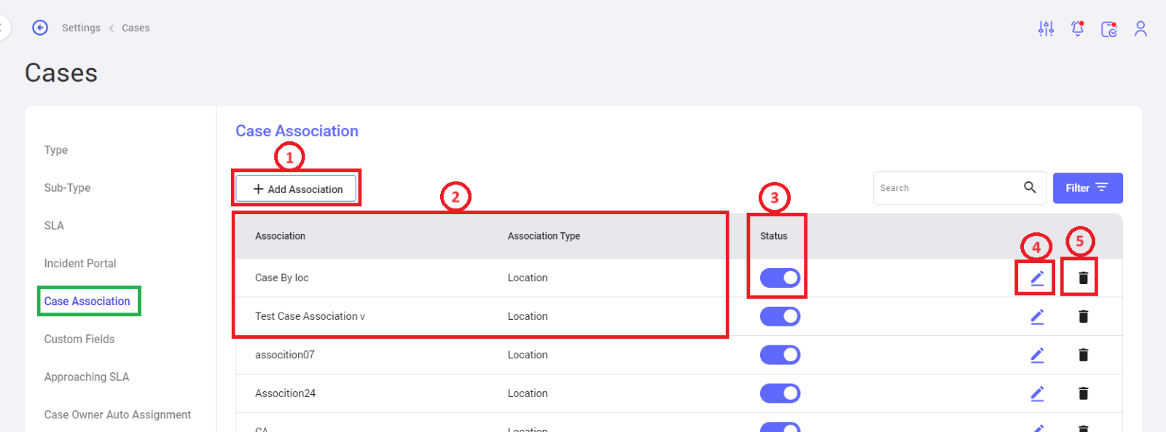Toggle status of Assocition24
The height and width of the screenshot is (432, 1166).
pyautogui.click(x=780, y=393)
